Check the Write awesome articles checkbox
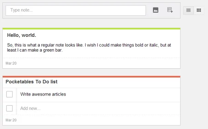The height and width of the screenshot is (129, 208). coord(10,94)
